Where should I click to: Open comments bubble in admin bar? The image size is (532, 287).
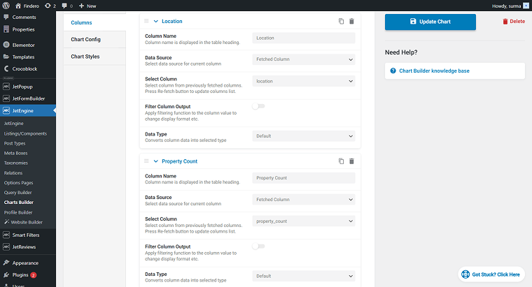tap(67, 6)
